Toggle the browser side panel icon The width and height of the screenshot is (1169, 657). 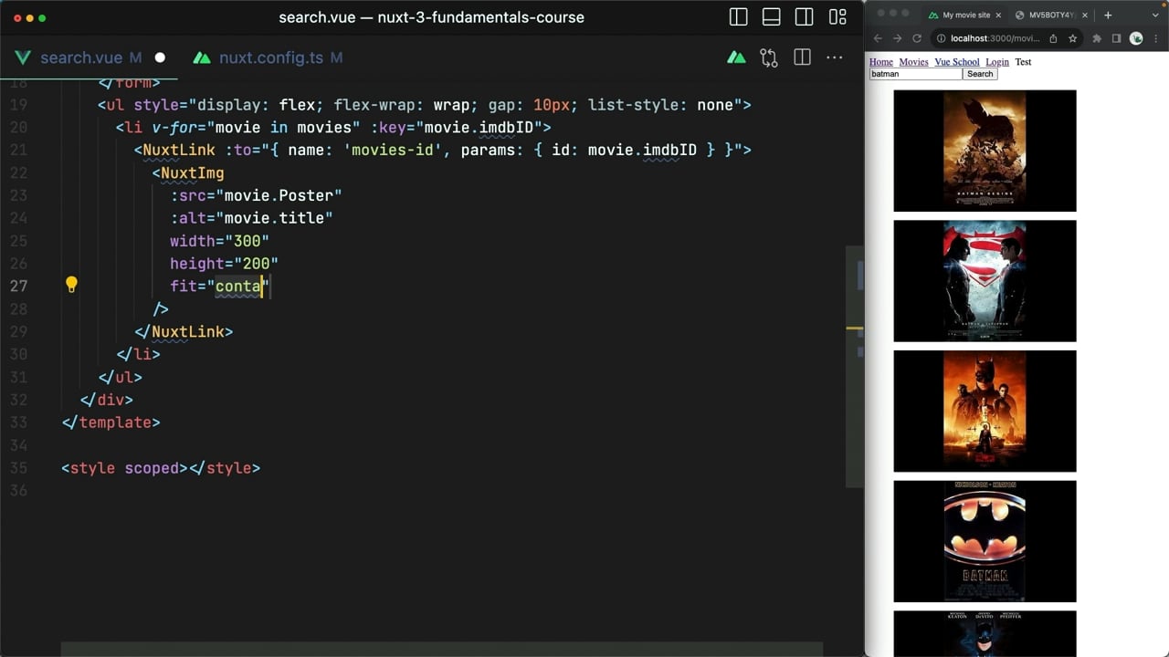pyautogui.click(x=1117, y=38)
